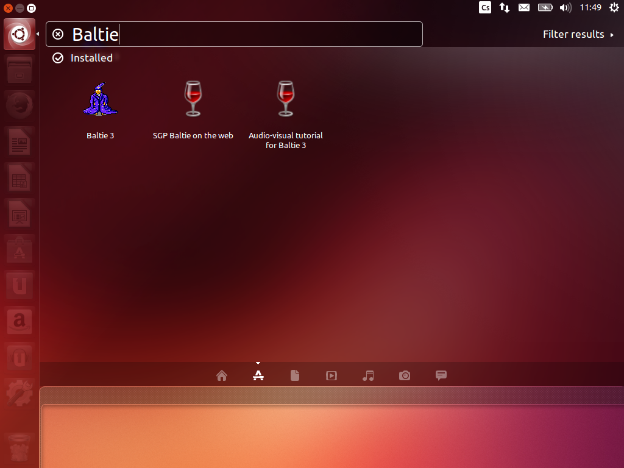624x468 pixels.
Task: Launch the Baltie 3 wizard application
Action: click(100, 101)
